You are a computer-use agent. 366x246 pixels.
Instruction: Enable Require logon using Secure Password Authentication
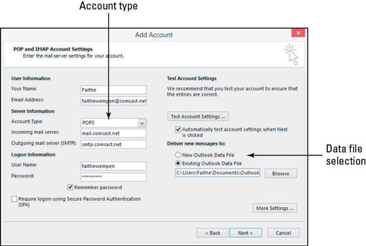(x=14, y=199)
